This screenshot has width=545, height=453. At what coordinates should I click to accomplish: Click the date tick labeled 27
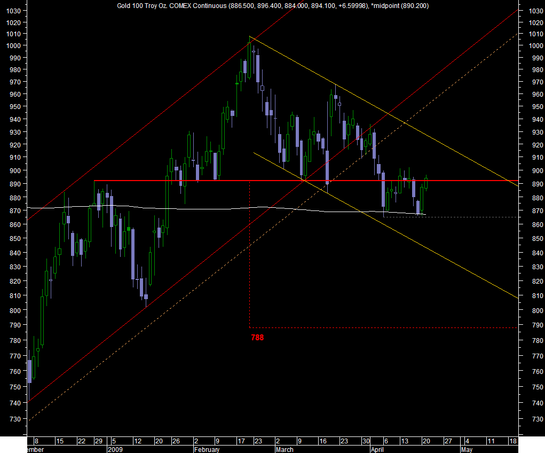(x=448, y=441)
